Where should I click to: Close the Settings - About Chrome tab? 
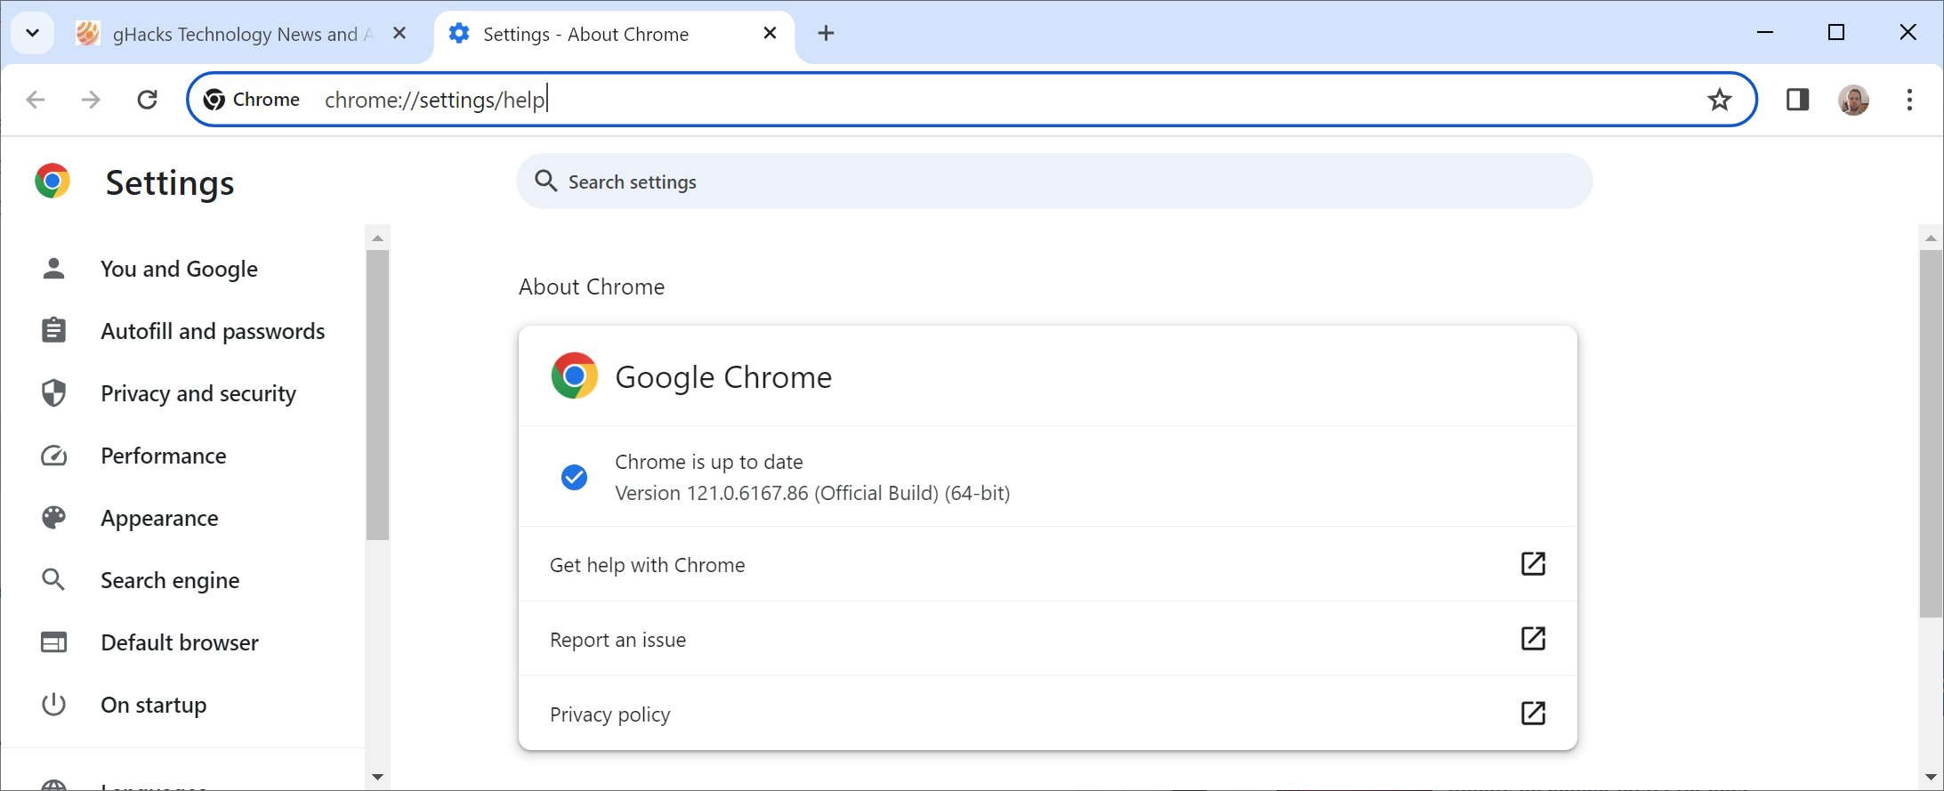tap(770, 33)
